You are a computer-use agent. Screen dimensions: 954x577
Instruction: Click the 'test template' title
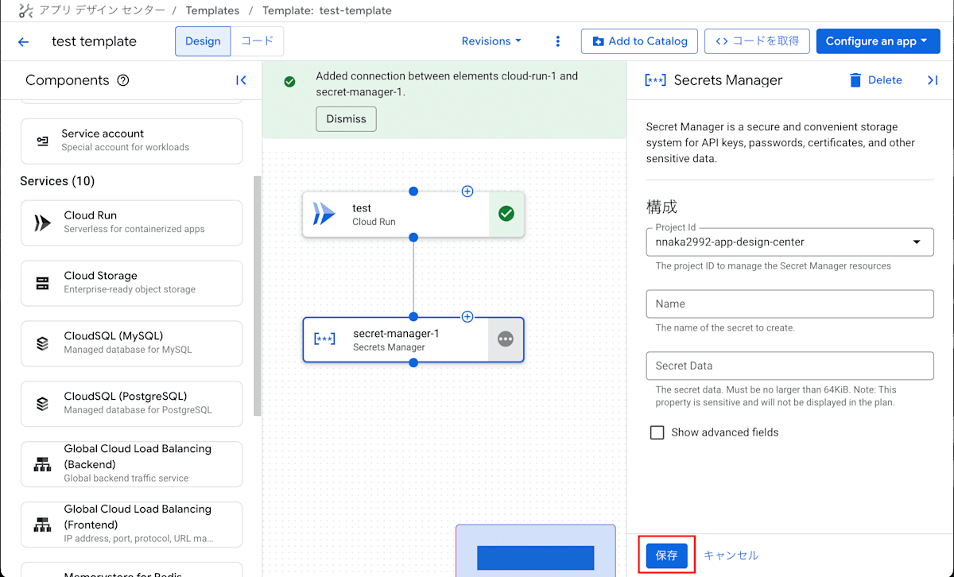click(94, 41)
